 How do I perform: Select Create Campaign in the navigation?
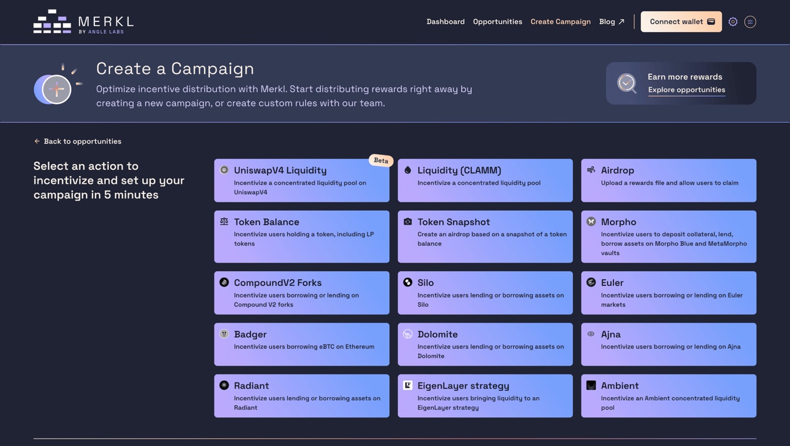pyautogui.click(x=560, y=21)
